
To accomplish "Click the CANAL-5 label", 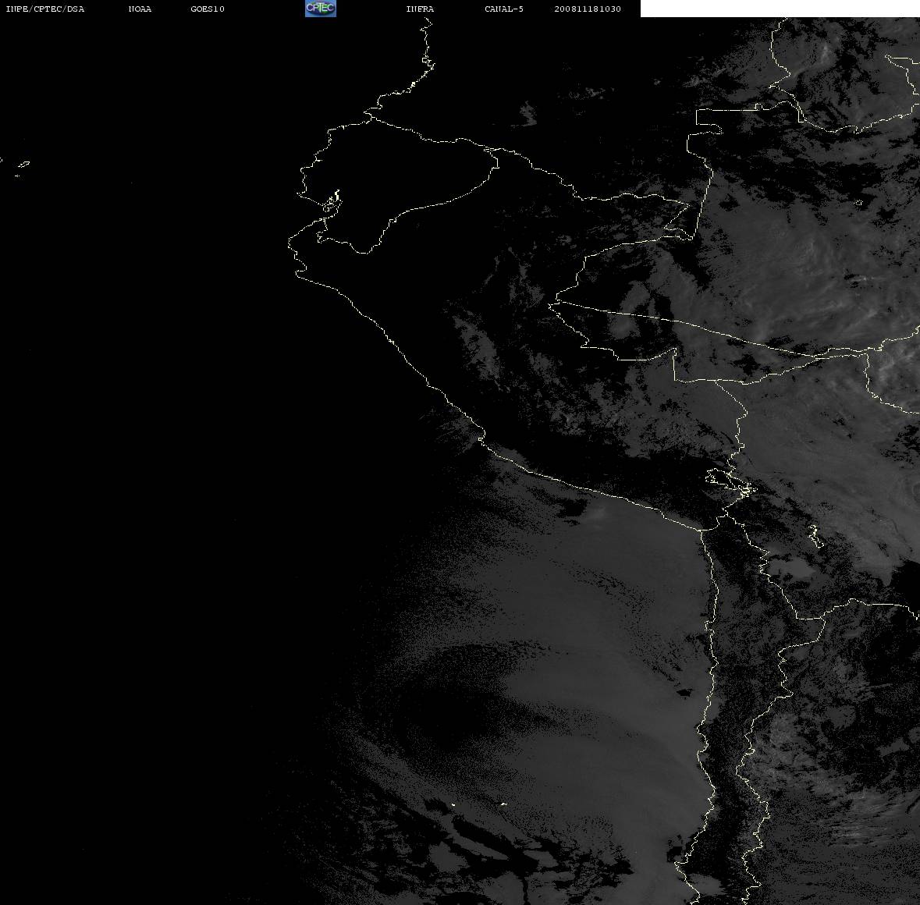I will 504,9.
